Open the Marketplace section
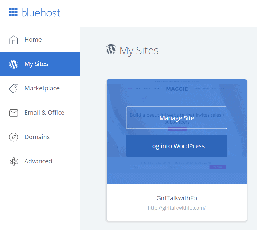257x230 pixels. 40,88
